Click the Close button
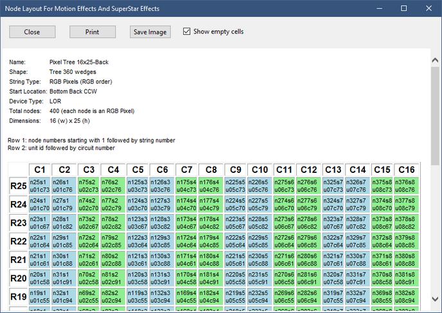This screenshot has height=313, width=442. [32, 32]
